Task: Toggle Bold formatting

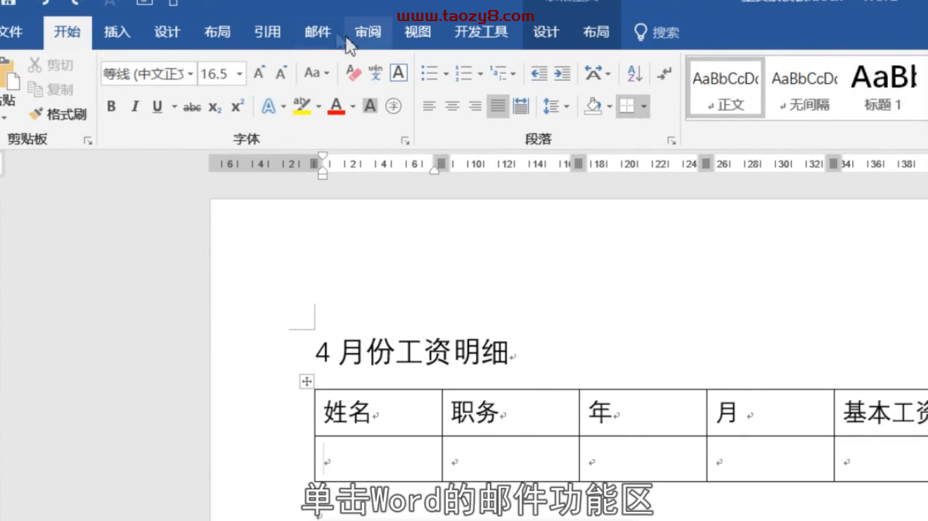Action: [x=111, y=106]
